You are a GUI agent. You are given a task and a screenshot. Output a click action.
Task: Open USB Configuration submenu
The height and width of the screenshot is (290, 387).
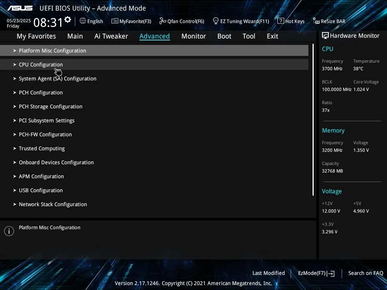pyautogui.click(x=154, y=190)
